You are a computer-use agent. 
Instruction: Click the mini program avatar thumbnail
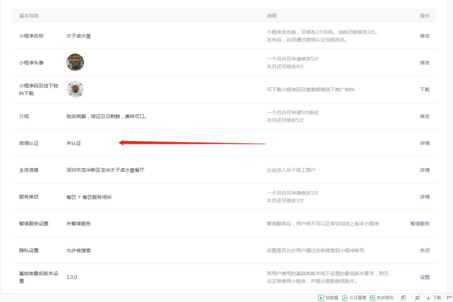click(75, 62)
